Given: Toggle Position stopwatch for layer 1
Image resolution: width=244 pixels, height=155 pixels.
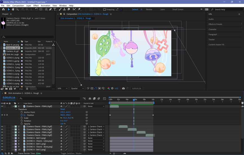Looking at the screenshot, I should point(22,115).
